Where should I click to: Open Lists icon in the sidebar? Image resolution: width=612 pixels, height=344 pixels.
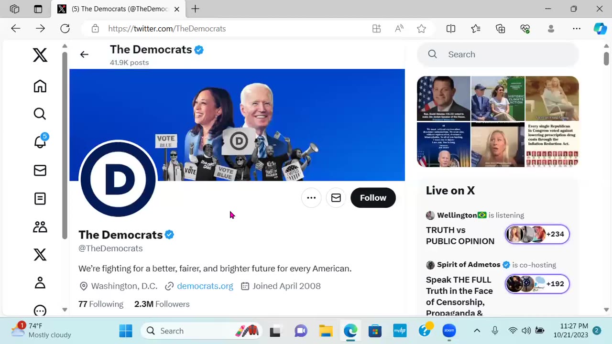point(40,198)
